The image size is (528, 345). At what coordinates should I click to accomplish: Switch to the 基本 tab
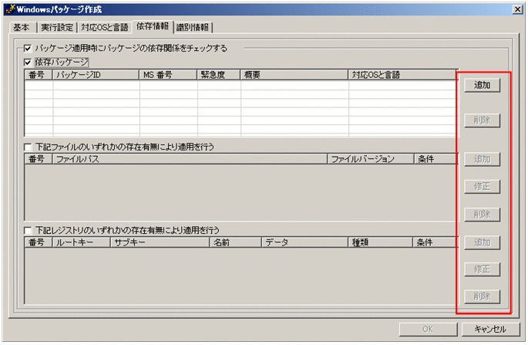(x=22, y=27)
